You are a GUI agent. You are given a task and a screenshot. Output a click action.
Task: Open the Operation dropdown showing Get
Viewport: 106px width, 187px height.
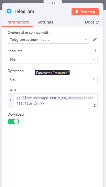[x=53, y=79]
